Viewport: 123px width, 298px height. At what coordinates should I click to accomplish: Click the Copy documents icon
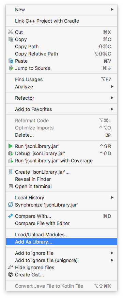[x=11, y=39]
